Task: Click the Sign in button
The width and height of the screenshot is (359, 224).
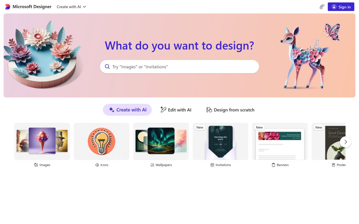Action: pos(341,7)
